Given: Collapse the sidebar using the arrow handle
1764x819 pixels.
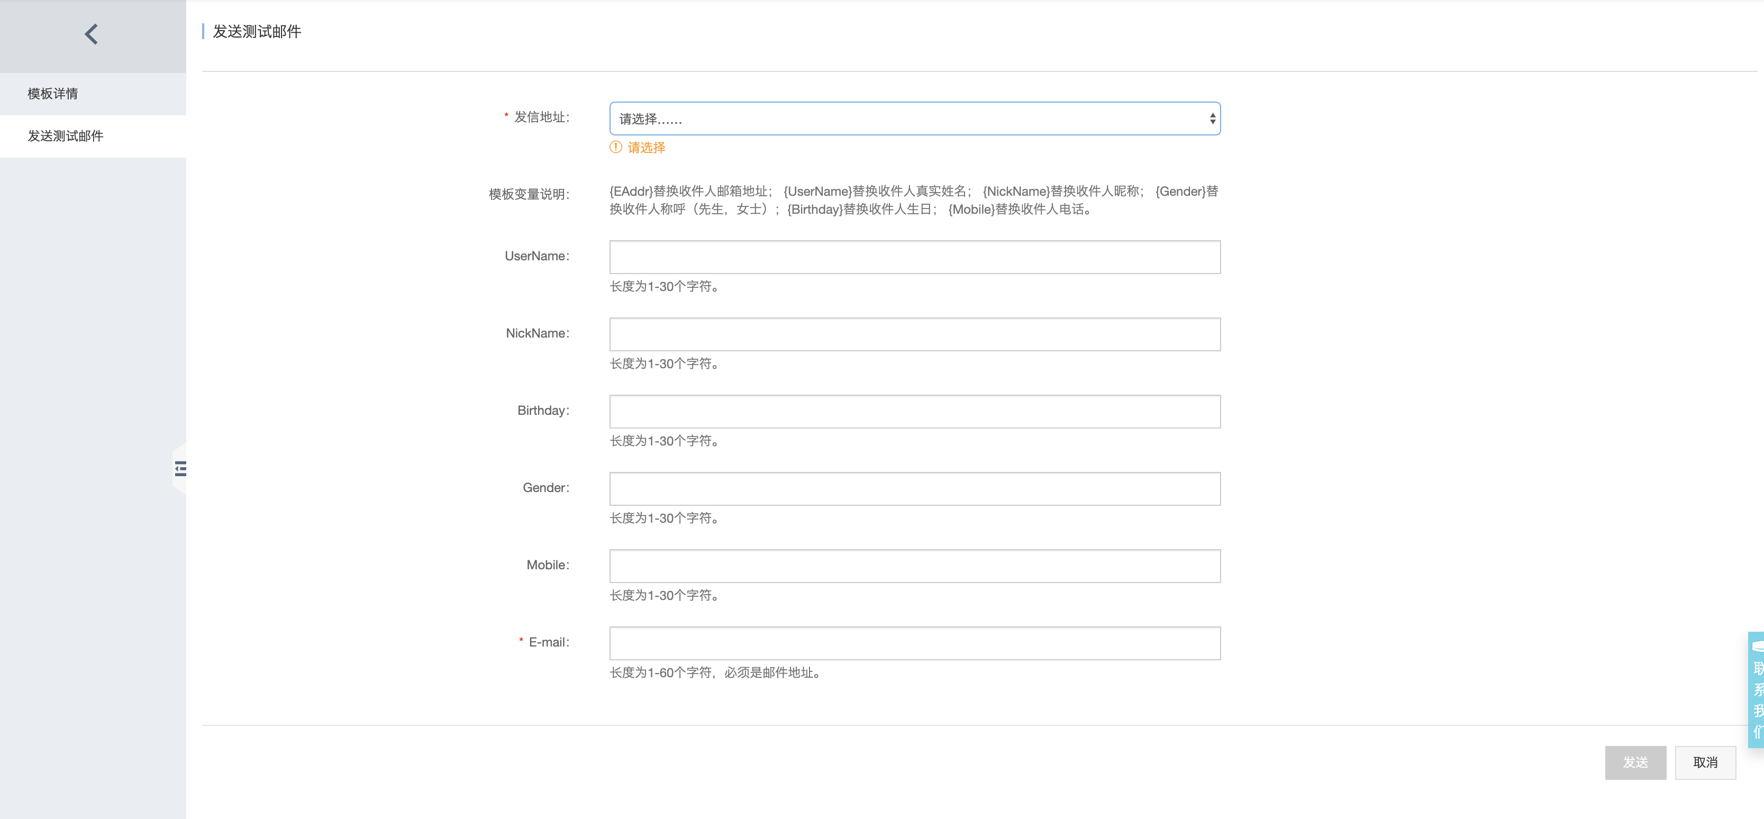Looking at the screenshot, I should 180,467.
